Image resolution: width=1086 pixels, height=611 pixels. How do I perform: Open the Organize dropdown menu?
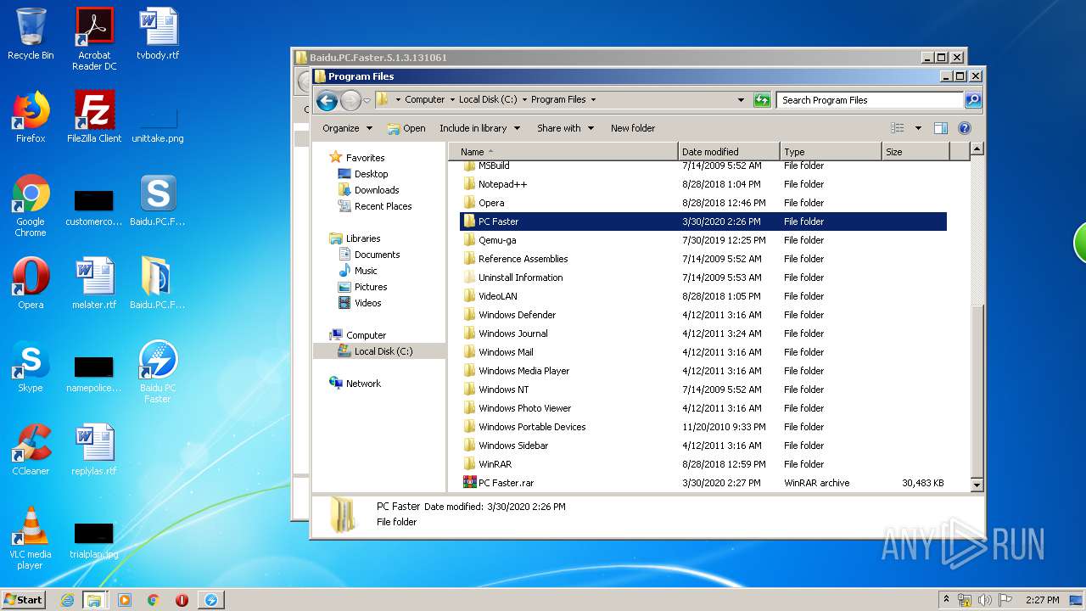point(347,128)
